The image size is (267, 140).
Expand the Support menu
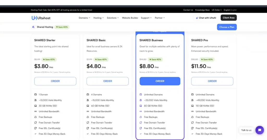pos(146,18)
